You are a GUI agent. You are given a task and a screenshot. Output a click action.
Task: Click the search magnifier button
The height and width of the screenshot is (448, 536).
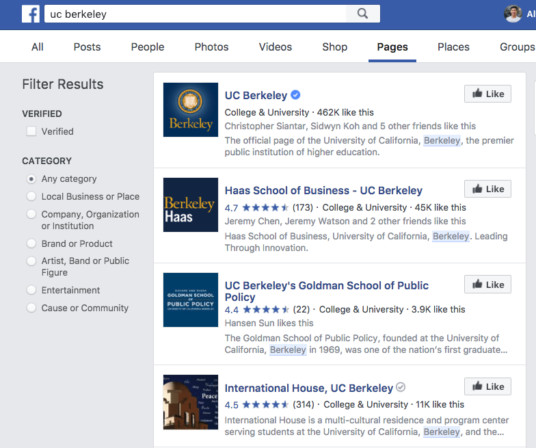point(362,14)
